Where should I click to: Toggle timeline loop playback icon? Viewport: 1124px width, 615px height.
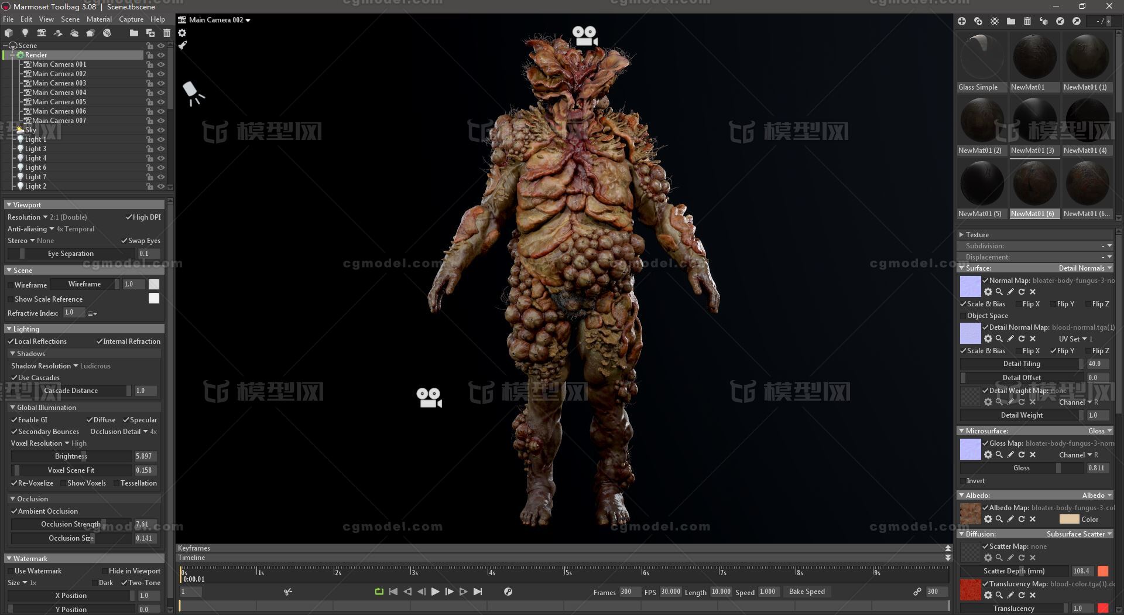click(x=379, y=592)
